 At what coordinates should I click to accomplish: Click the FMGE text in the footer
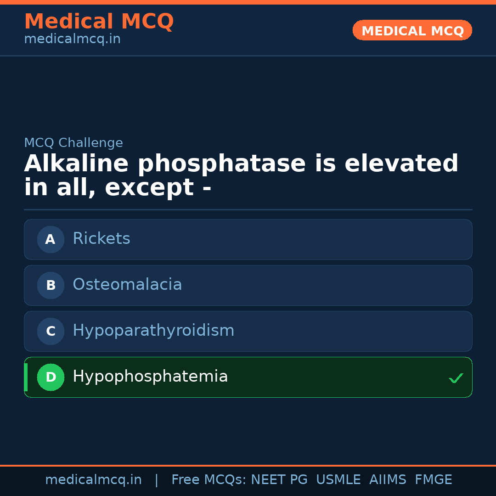(x=433, y=480)
